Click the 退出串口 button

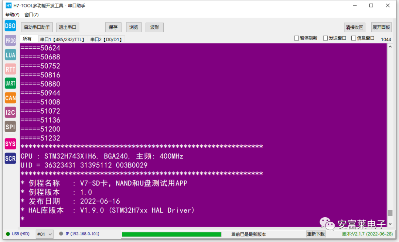coord(68,27)
